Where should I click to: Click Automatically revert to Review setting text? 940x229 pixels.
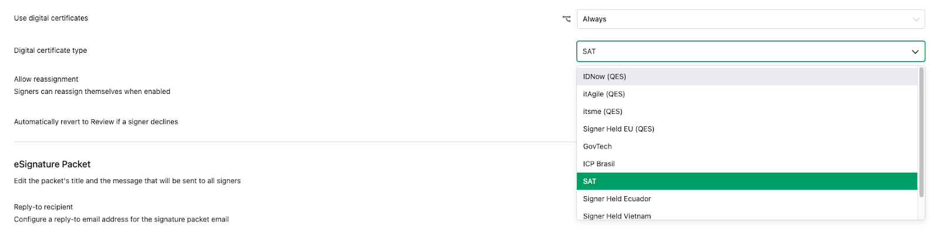[96, 122]
